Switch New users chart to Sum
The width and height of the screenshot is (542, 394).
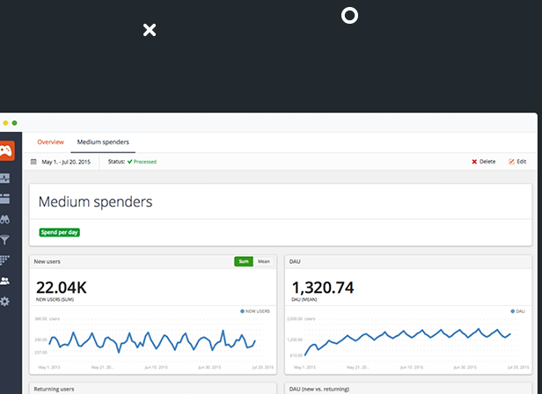point(244,261)
